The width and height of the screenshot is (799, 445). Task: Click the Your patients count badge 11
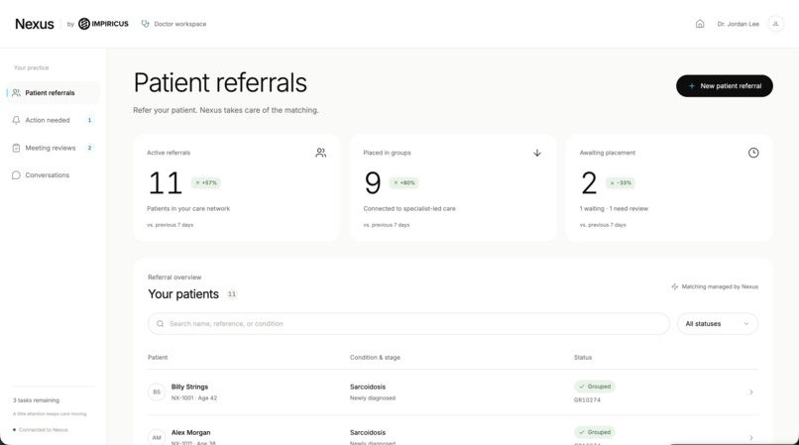coord(232,294)
